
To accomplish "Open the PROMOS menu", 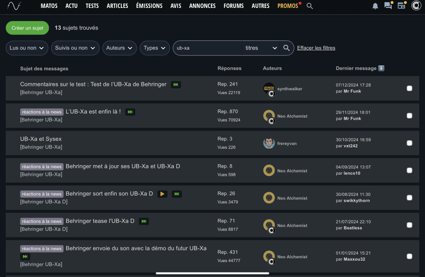I will click(x=288, y=6).
